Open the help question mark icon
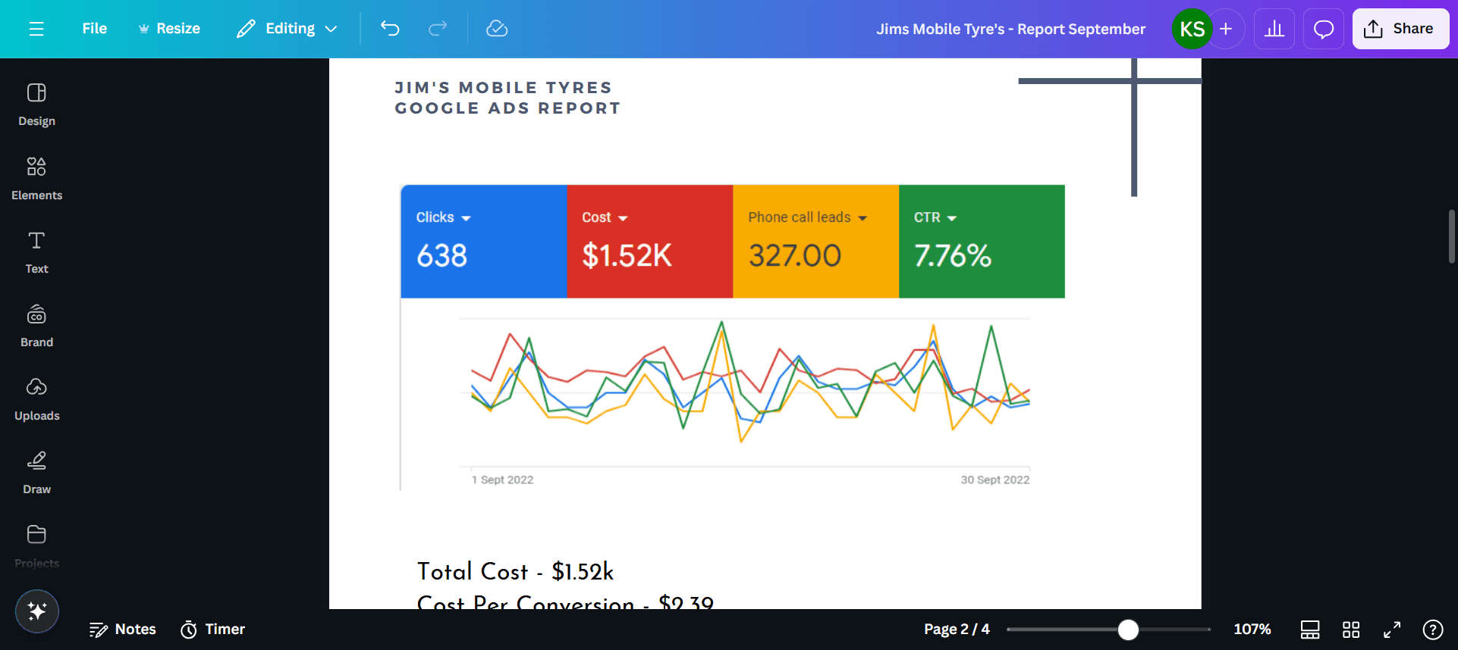 [1433, 630]
